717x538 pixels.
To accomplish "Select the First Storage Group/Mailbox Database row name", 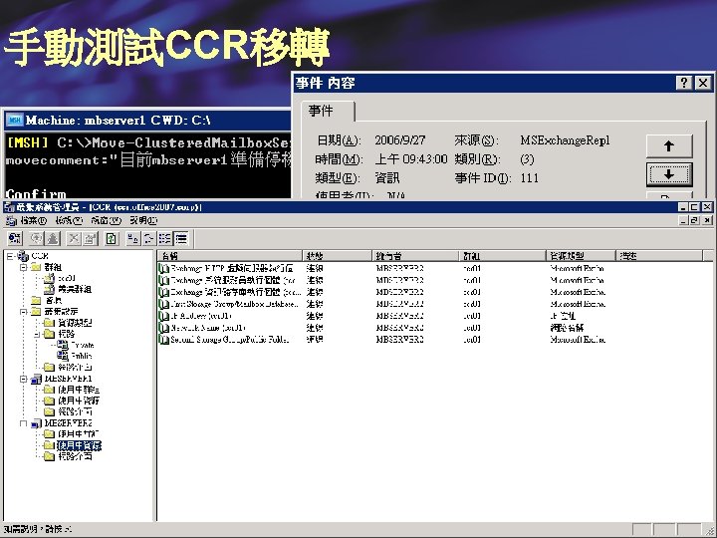I will pos(235,304).
